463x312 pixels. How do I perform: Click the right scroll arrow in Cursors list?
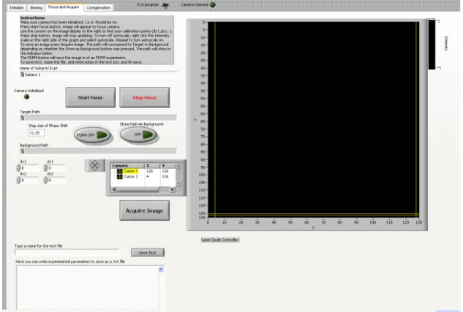173,190
